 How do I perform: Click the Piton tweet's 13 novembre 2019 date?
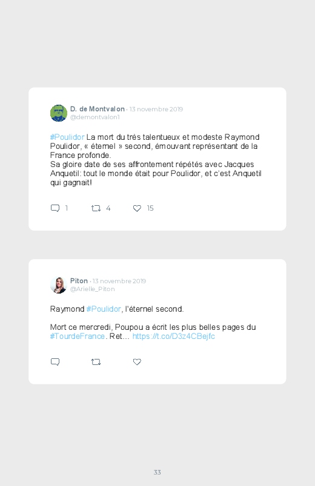(x=119, y=281)
